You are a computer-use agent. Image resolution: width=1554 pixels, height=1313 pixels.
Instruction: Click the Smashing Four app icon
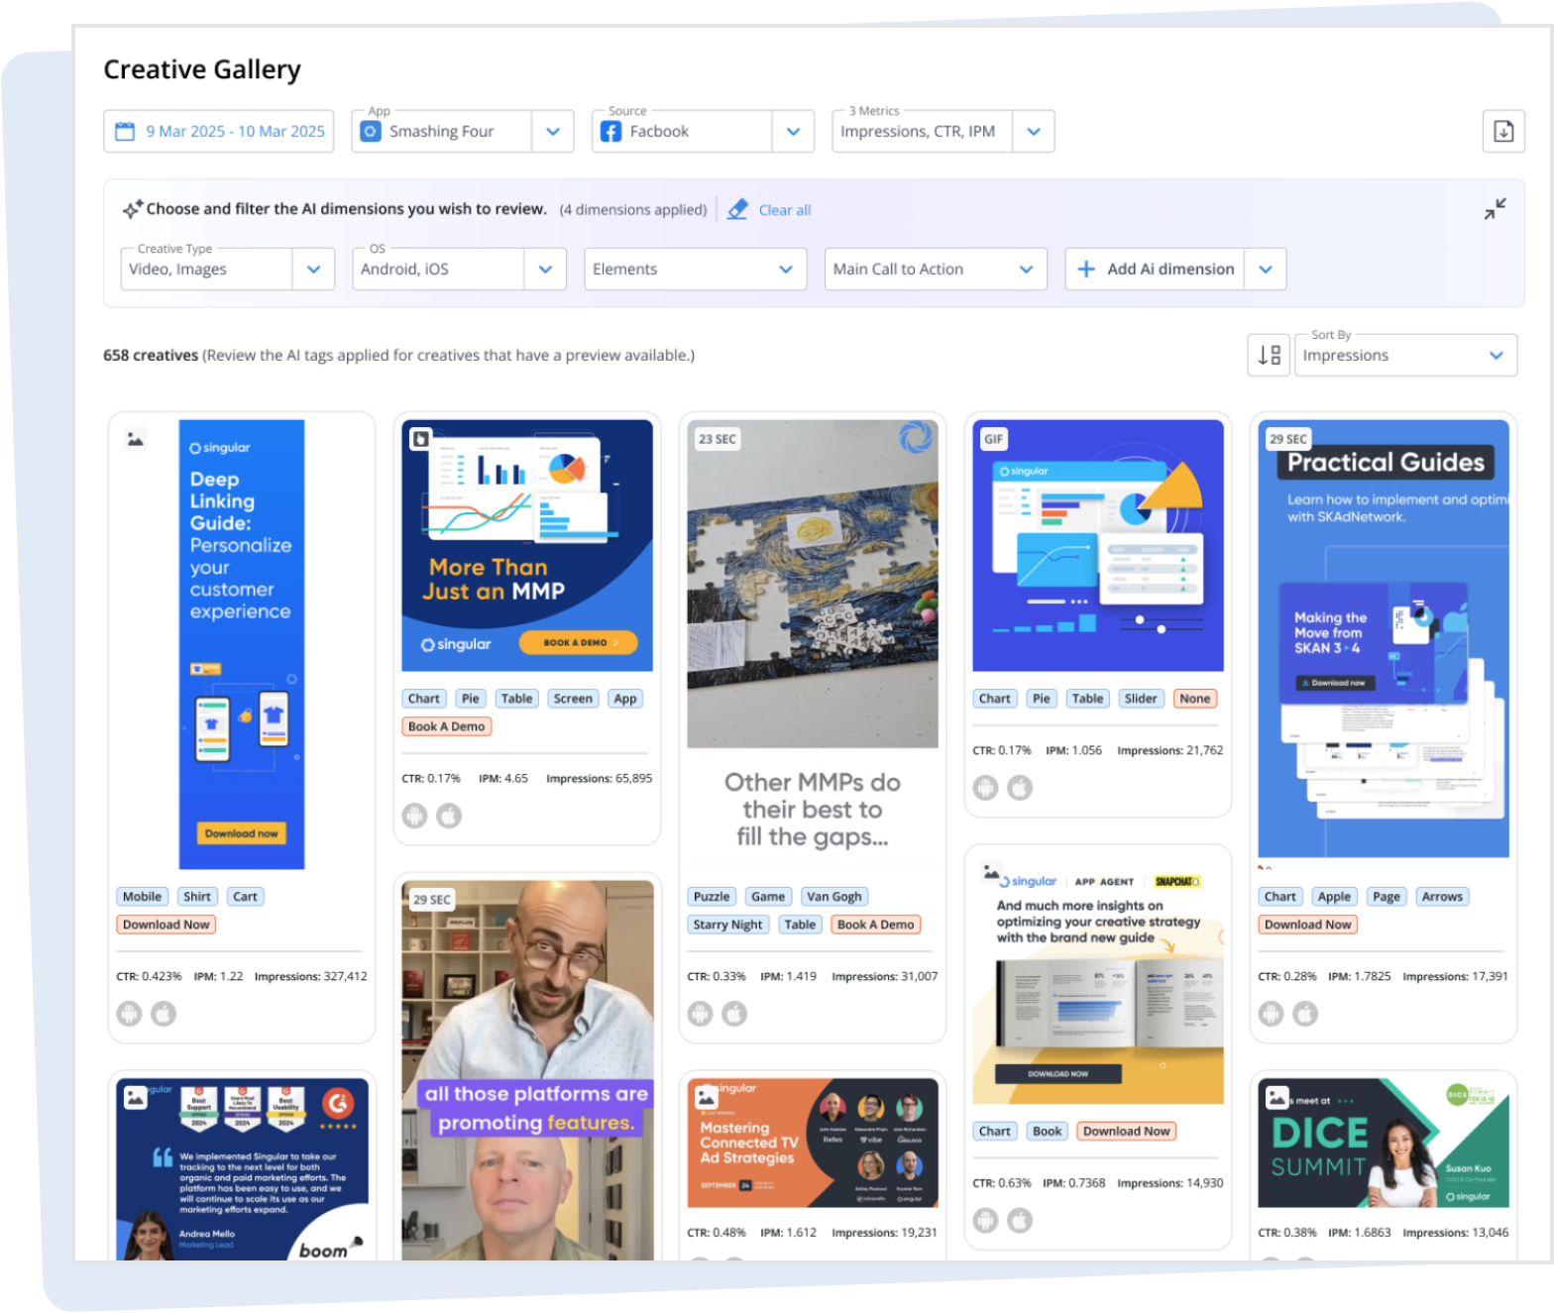371,131
